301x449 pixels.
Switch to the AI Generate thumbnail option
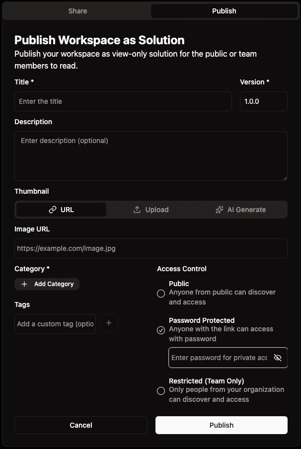[241, 209]
